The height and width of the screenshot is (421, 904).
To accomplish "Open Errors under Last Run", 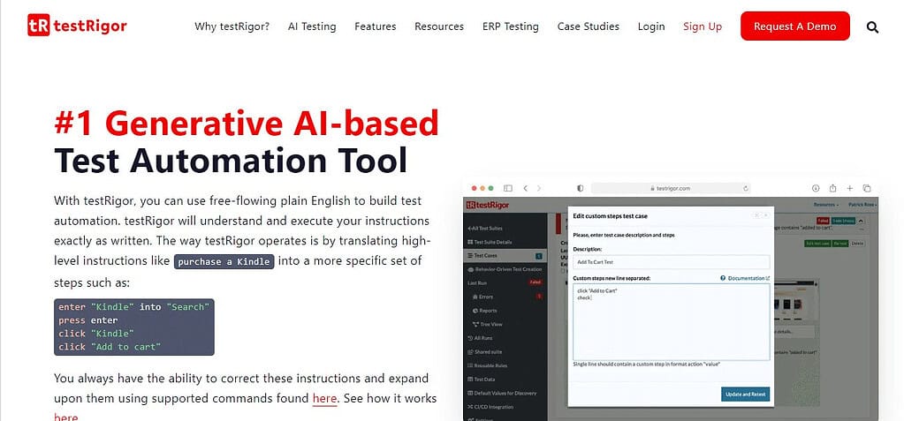I will tap(485, 297).
